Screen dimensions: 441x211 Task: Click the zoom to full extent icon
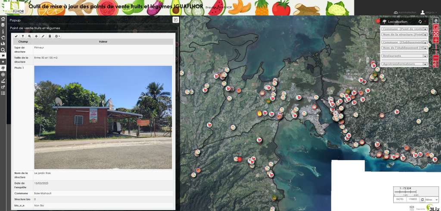pos(436,34)
